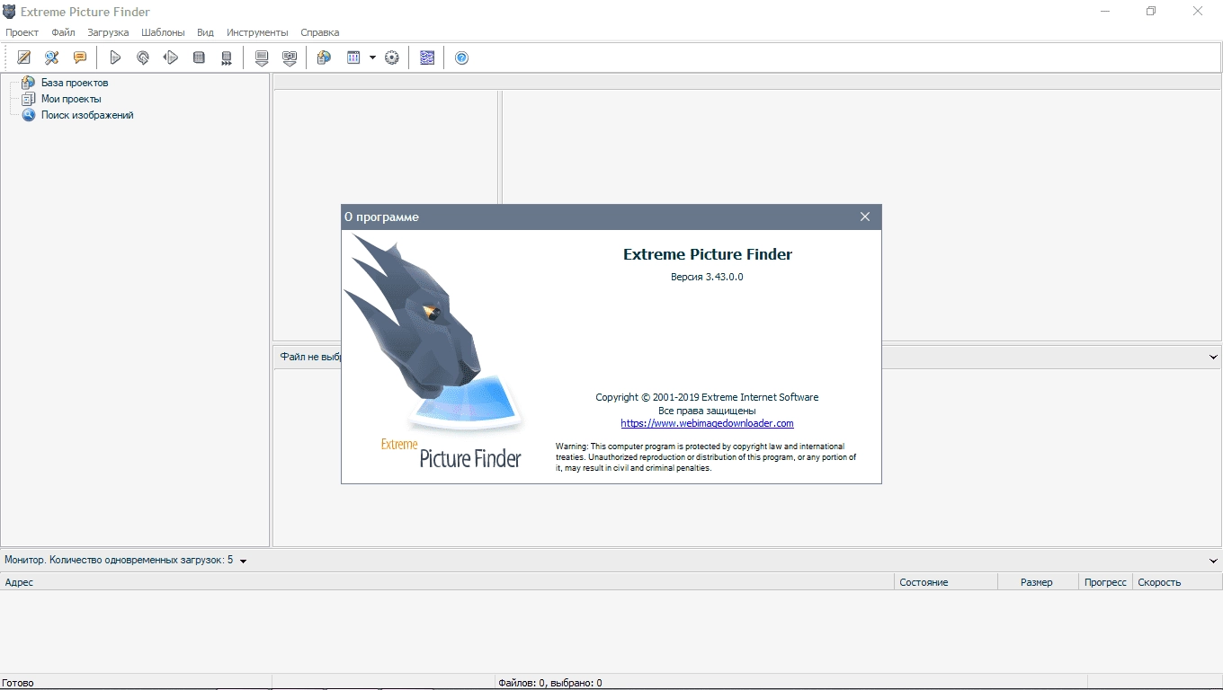Click the stop-all icon with arrows
The image size is (1223, 690).
(x=227, y=57)
